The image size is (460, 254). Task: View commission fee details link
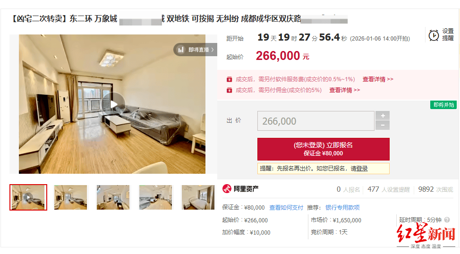click(x=344, y=90)
